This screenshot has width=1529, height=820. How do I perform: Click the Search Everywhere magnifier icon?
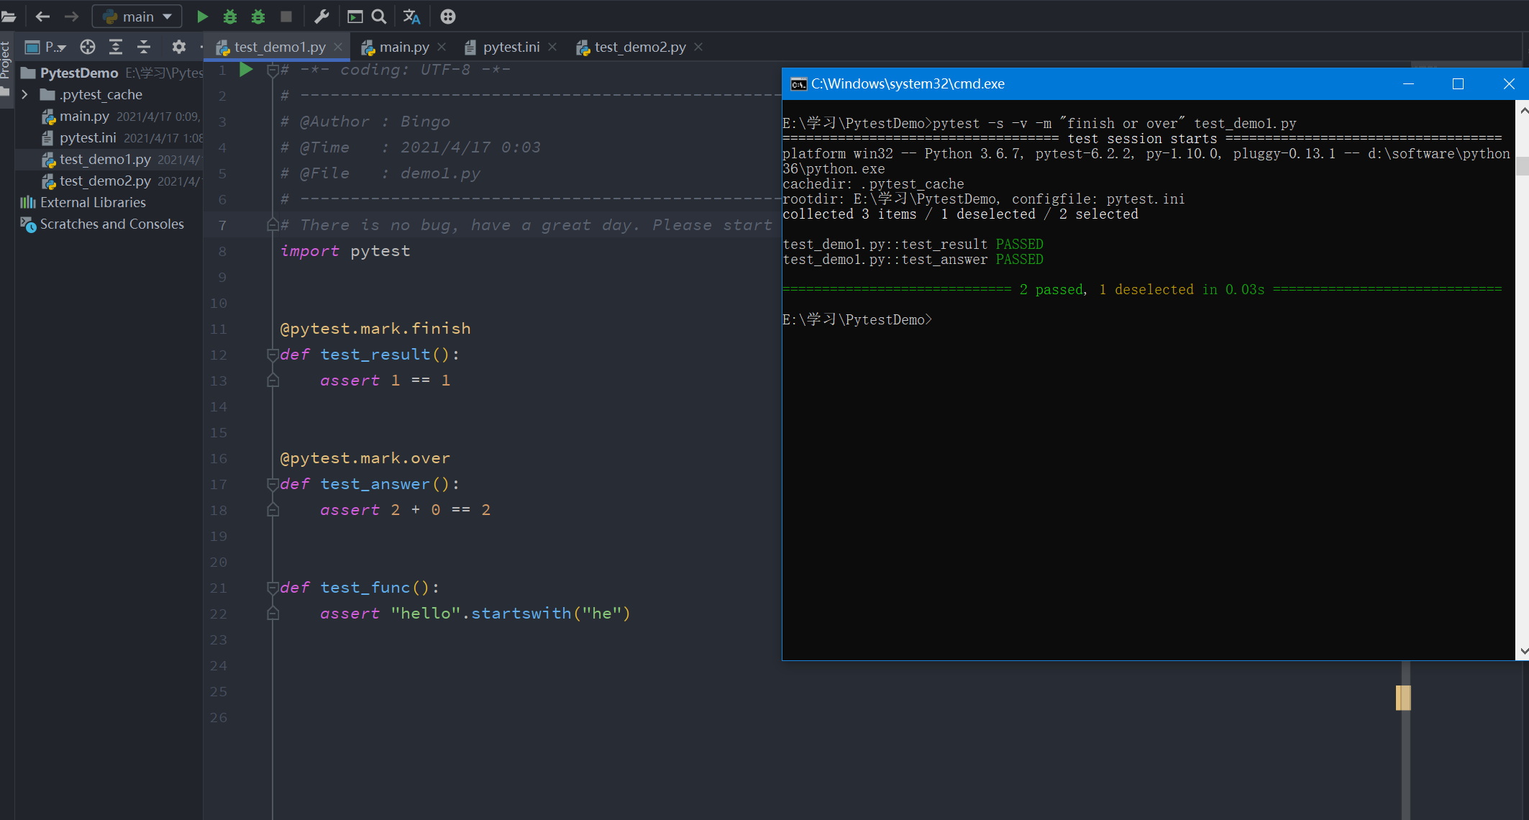[379, 16]
